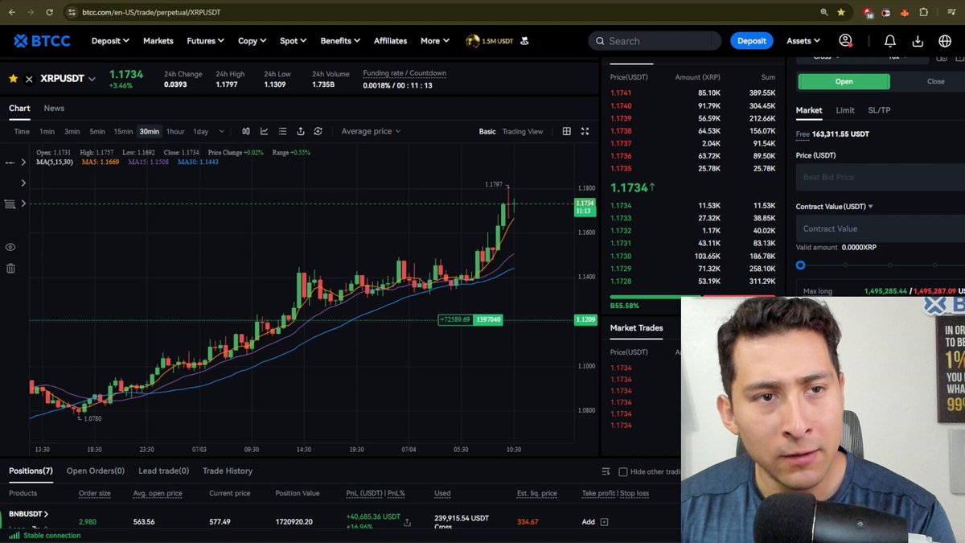Viewport: 965px width, 543px height.
Task: Click the download app icon
Action: coord(918,41)
